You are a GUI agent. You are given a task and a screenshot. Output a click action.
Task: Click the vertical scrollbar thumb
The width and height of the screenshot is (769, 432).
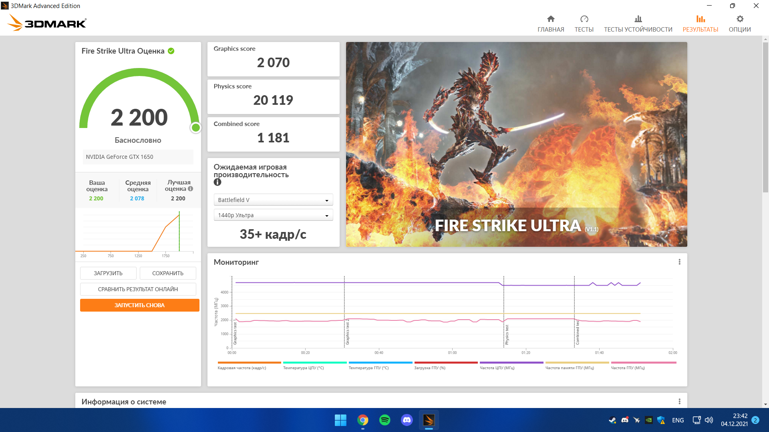[765, 118]
